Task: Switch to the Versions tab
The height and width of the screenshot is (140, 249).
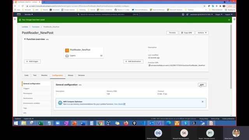Action: [x=81, y=75]
